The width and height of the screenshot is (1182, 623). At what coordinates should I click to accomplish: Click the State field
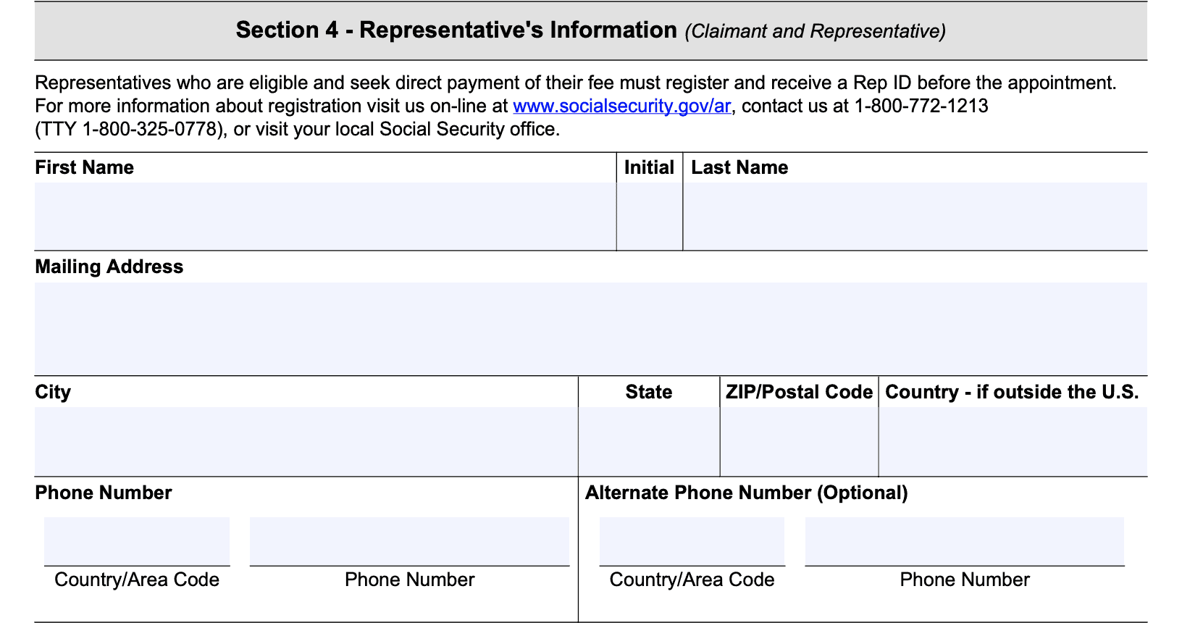pos(649,440)
